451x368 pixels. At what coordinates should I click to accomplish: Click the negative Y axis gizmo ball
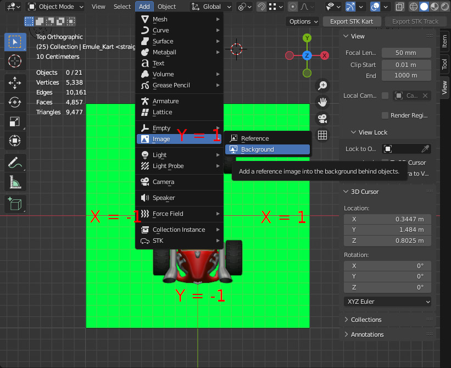coord(307,73)
